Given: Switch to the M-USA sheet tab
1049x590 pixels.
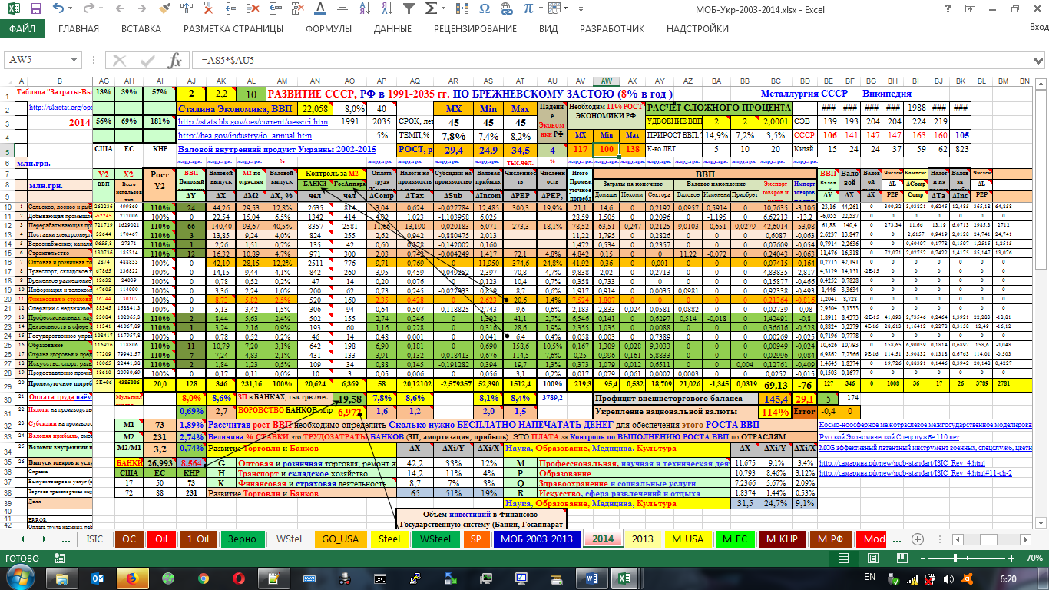Looking at the screenshot, I should [687, 539].
